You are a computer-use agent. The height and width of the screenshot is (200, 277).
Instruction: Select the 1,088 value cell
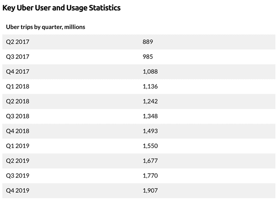coord(150,71)
